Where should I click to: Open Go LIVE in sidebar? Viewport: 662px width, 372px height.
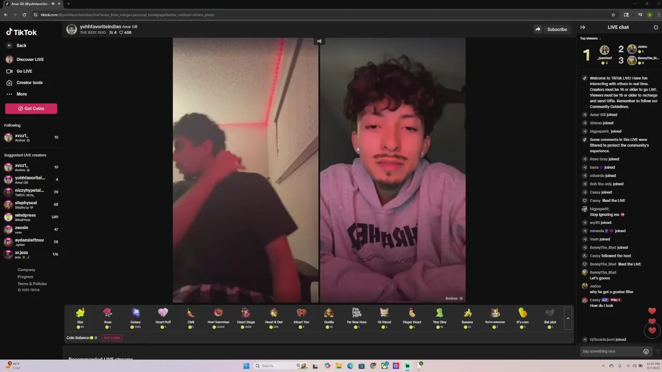pyautogui.click(x=19, y=71)
